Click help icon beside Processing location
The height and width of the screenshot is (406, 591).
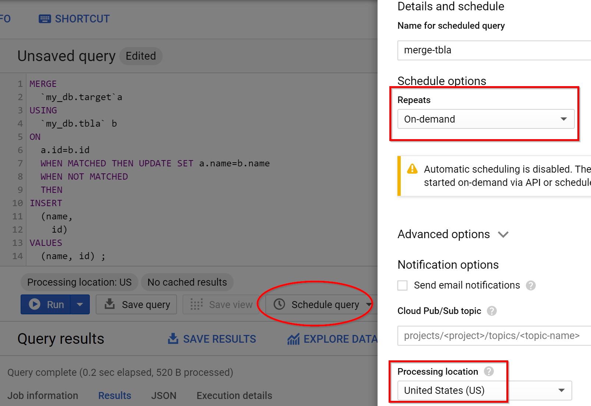click(x=489, y=371)
